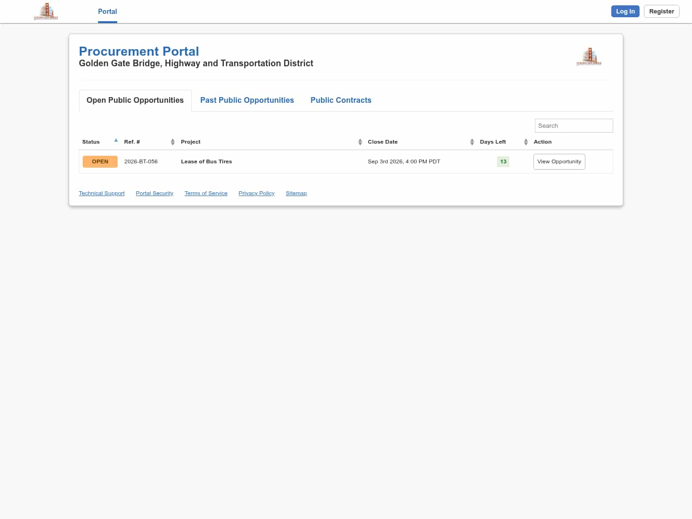692x519 pixels.
Task: Sort by Ref. # column arrows
Action: [173, 142]
